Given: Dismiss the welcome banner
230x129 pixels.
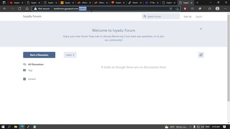Looking at the screenshot, I should (x=201, y=29).
